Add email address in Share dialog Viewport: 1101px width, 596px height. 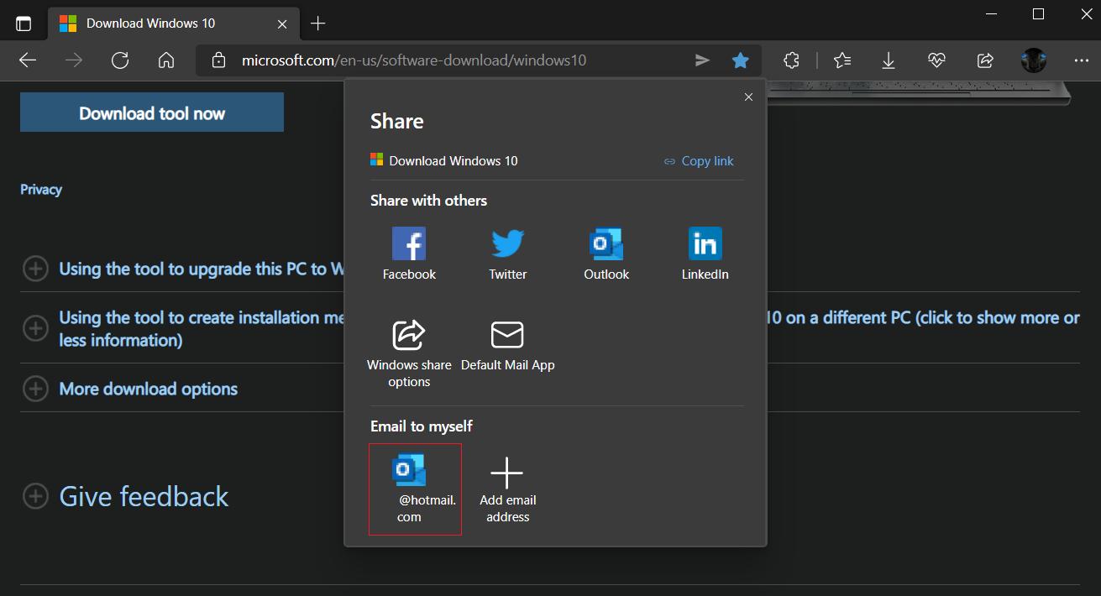(508, 489)
